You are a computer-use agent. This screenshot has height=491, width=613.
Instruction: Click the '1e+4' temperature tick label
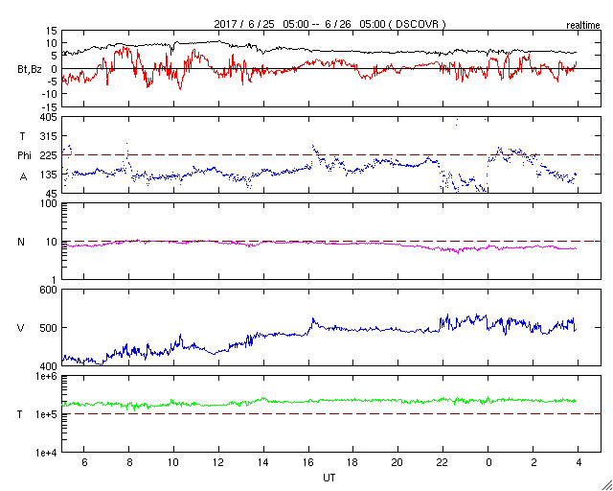pos(47,453)
